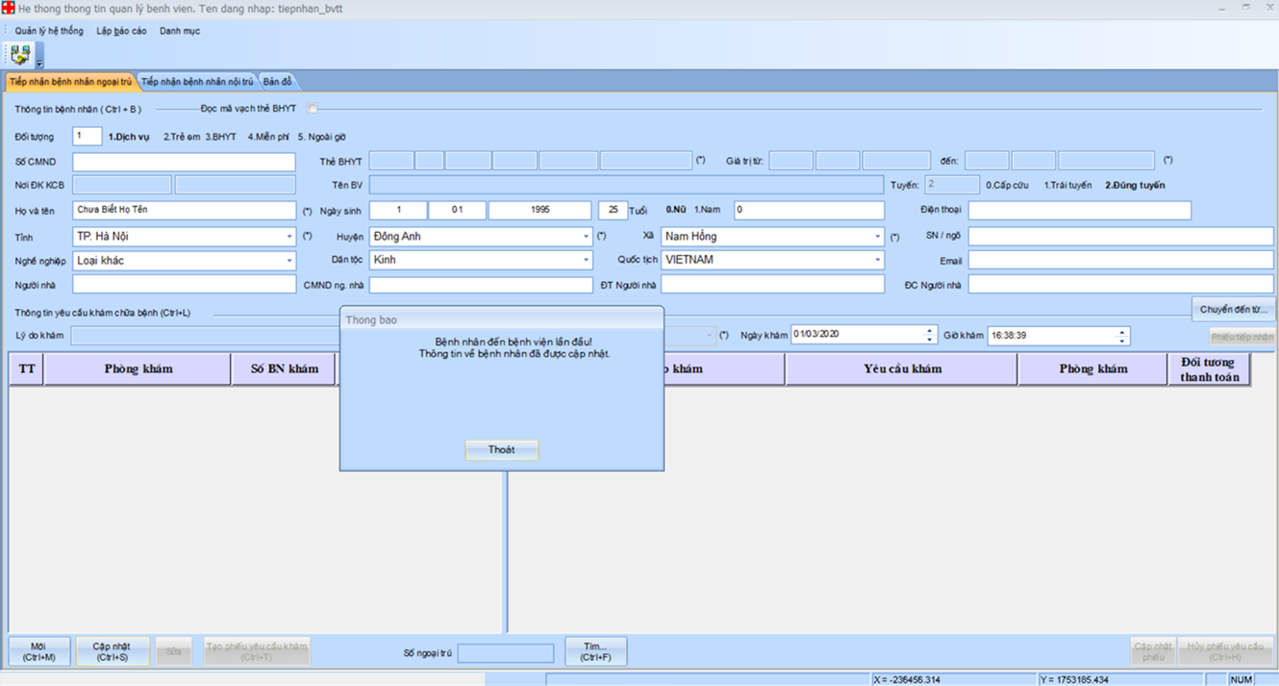Click the Đối tượng thanh toán column header
The width and height of the screenshot is (1279, 686).
point(1210,368)
